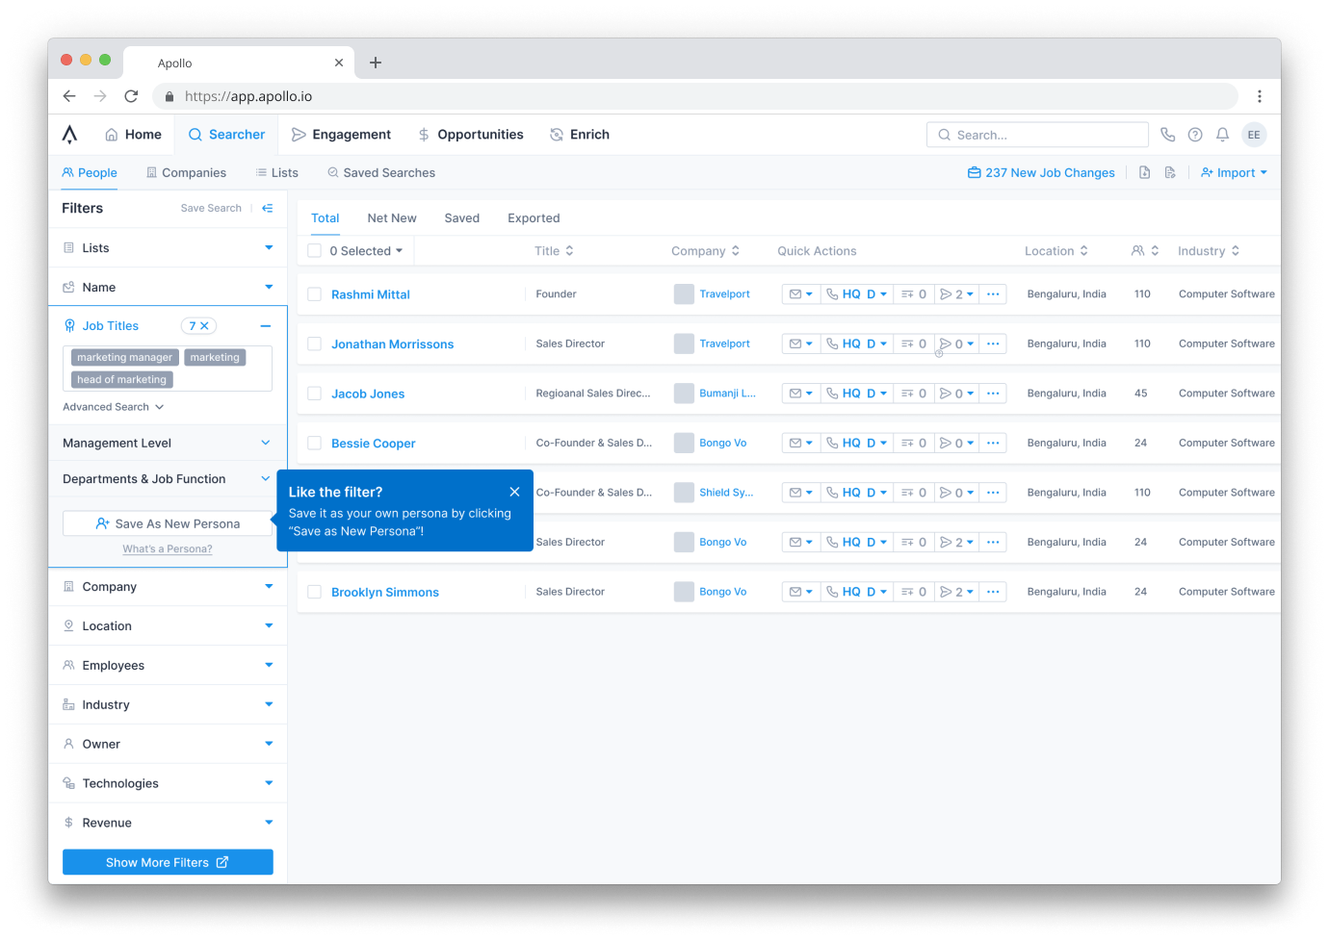1329x942 pixels.
Task: Click the list add icon for Jacob Jones
Action: click(x=907, y=394)
